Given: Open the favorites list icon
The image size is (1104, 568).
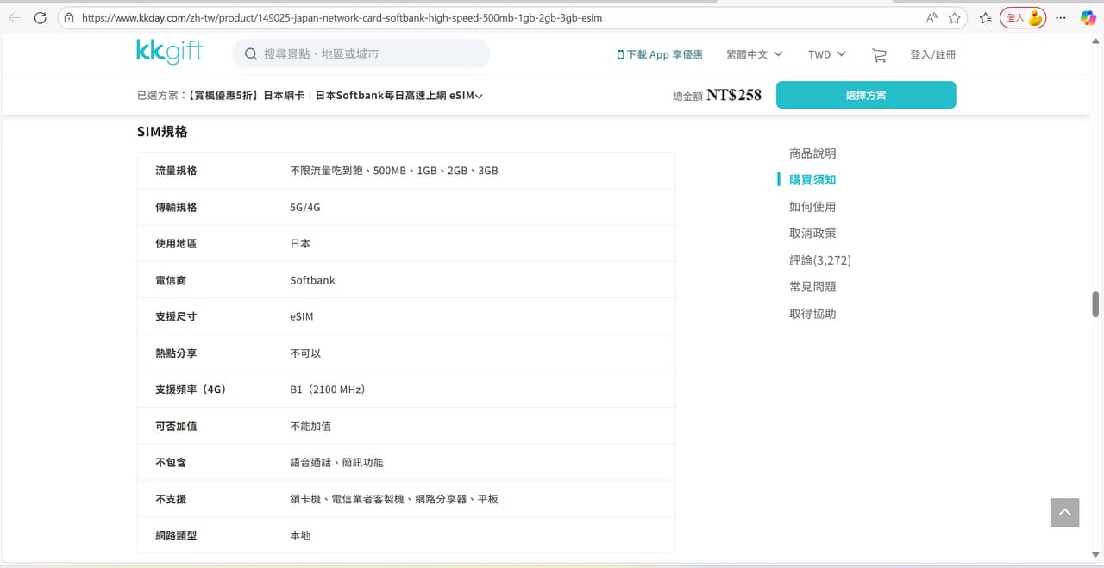Looking at the screenshot, I should [985, 17].
